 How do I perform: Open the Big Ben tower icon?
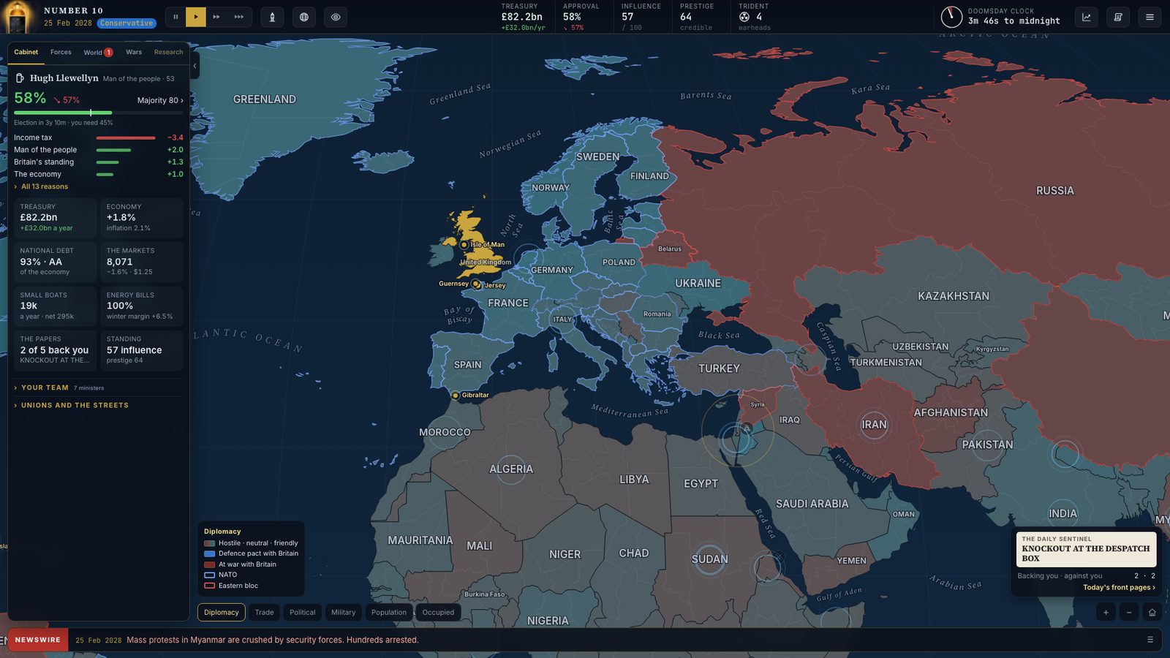[x=272, y=17]
